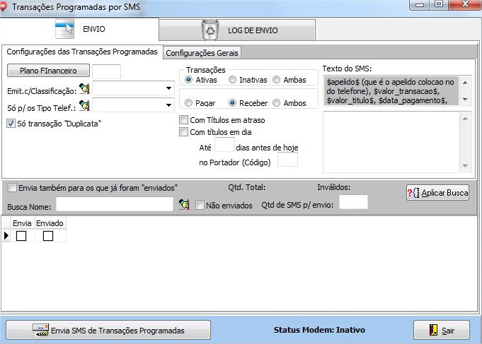Image resolution: width=482 pixels, height=344 pixels.
Task: Select the Pagar radio option
Action: (x=189, y=103)
